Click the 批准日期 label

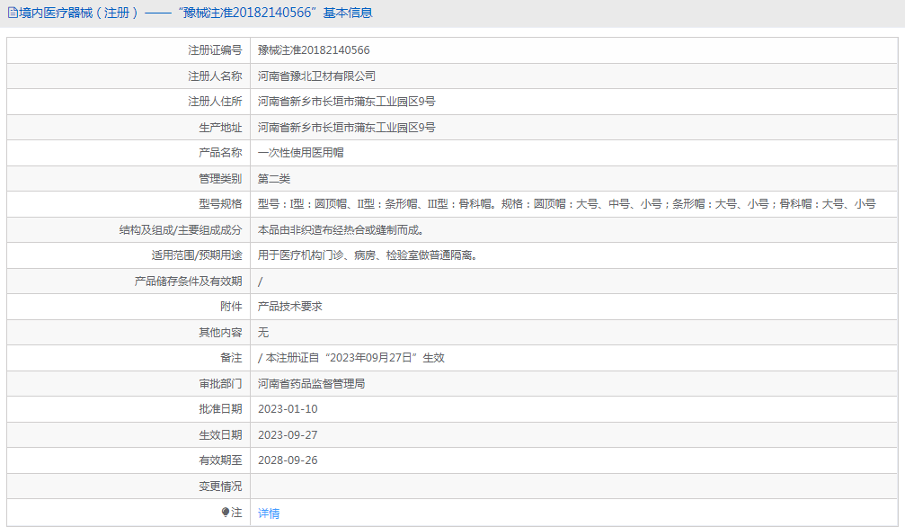220,409
